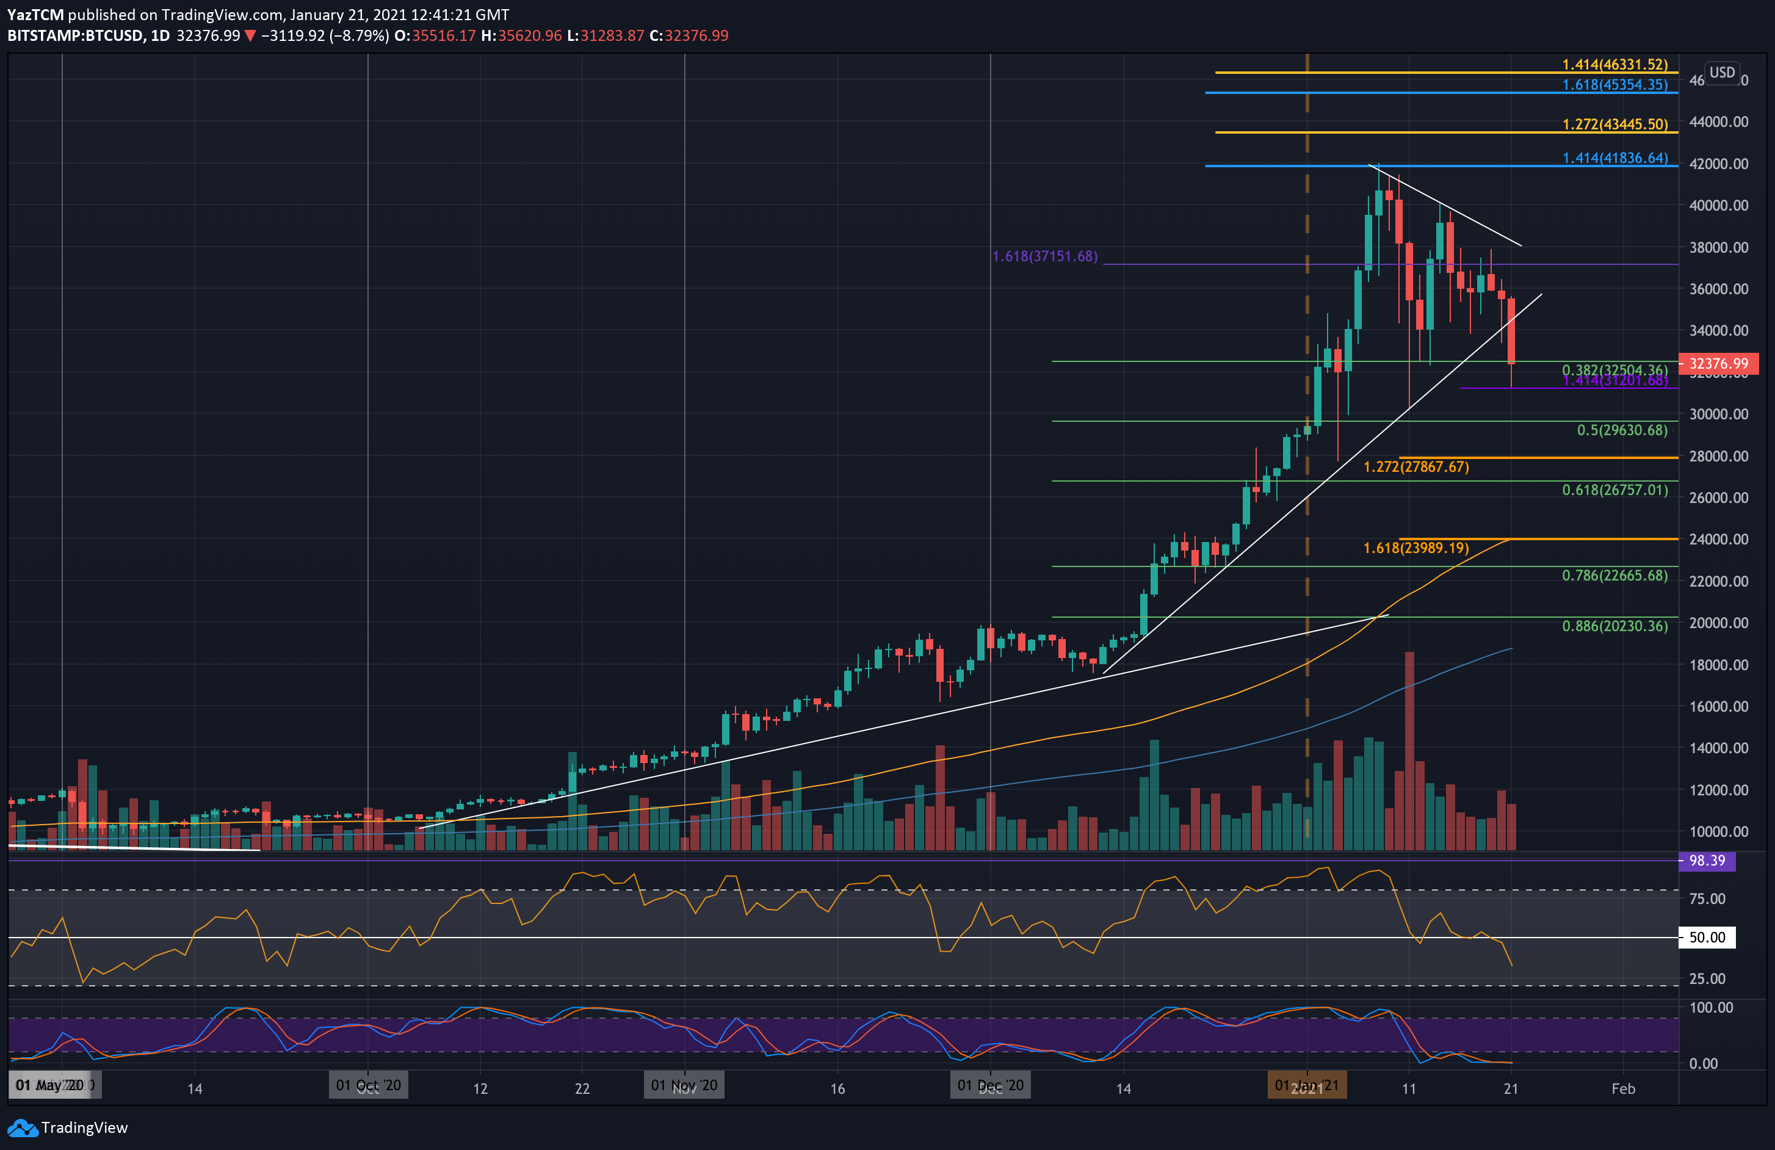
Task: Select the 0.5(29630.68) retracement label
Action: [x=1622, y=430]
